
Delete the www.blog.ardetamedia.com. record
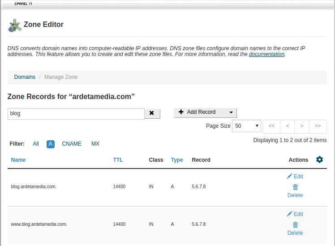click(295, 233)
